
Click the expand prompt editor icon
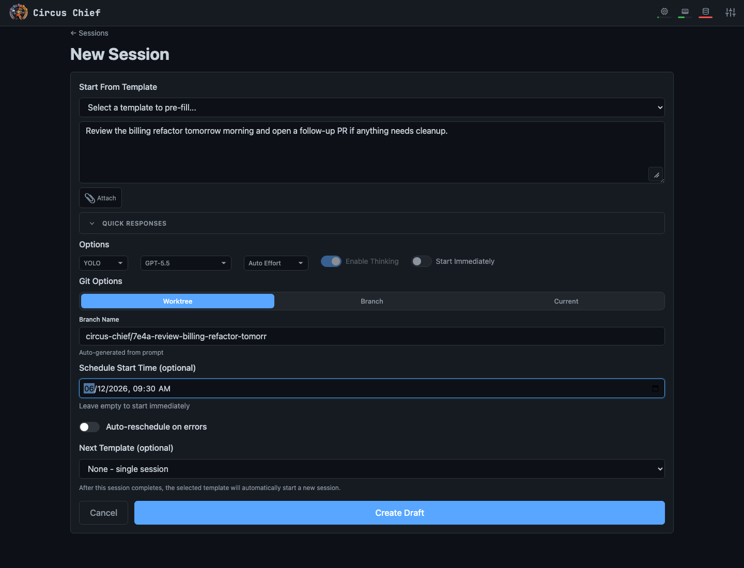[656, 175]
